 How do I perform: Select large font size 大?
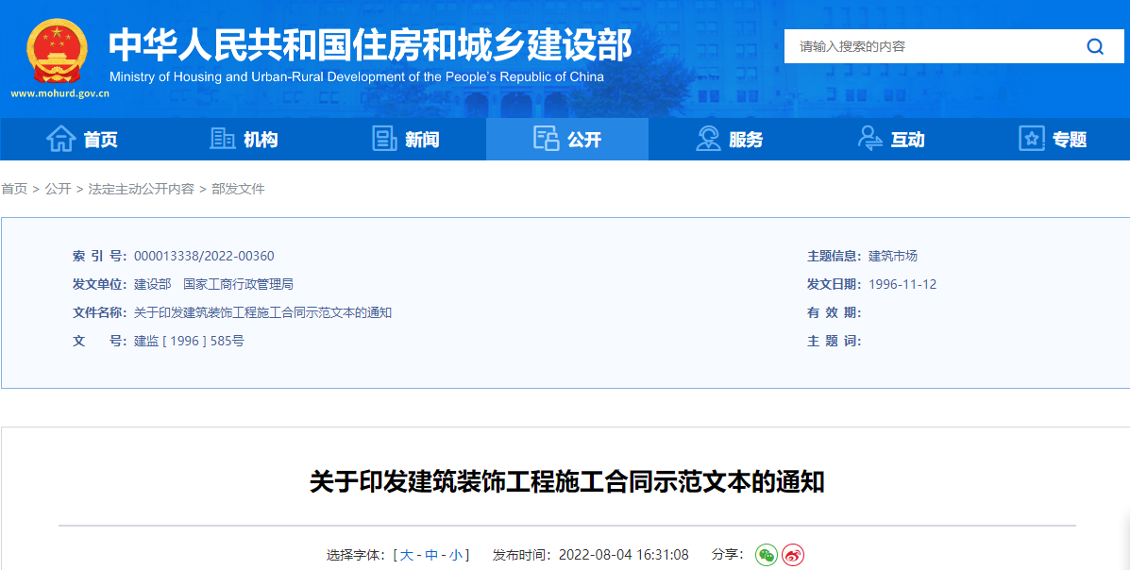(407, 555)
